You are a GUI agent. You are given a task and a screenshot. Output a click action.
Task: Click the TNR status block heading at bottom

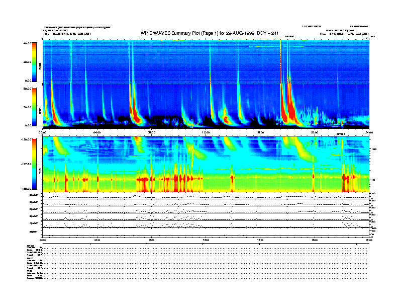click(29, 271)
